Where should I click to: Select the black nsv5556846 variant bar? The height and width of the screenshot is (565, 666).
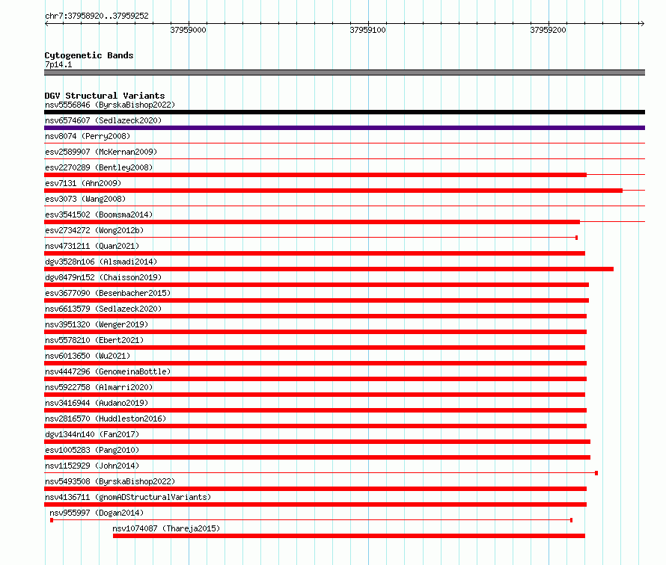click(x=344, y=112)
